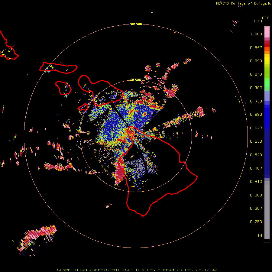272x272 pixels.
Task: Click the CORRELATION COEFFICIENT caption text
Action: click(88, 270)
